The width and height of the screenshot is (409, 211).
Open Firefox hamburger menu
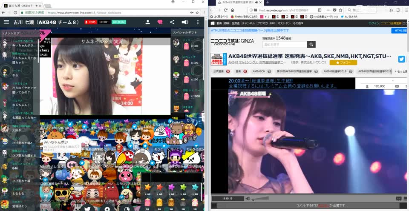[x=406, y=10]
